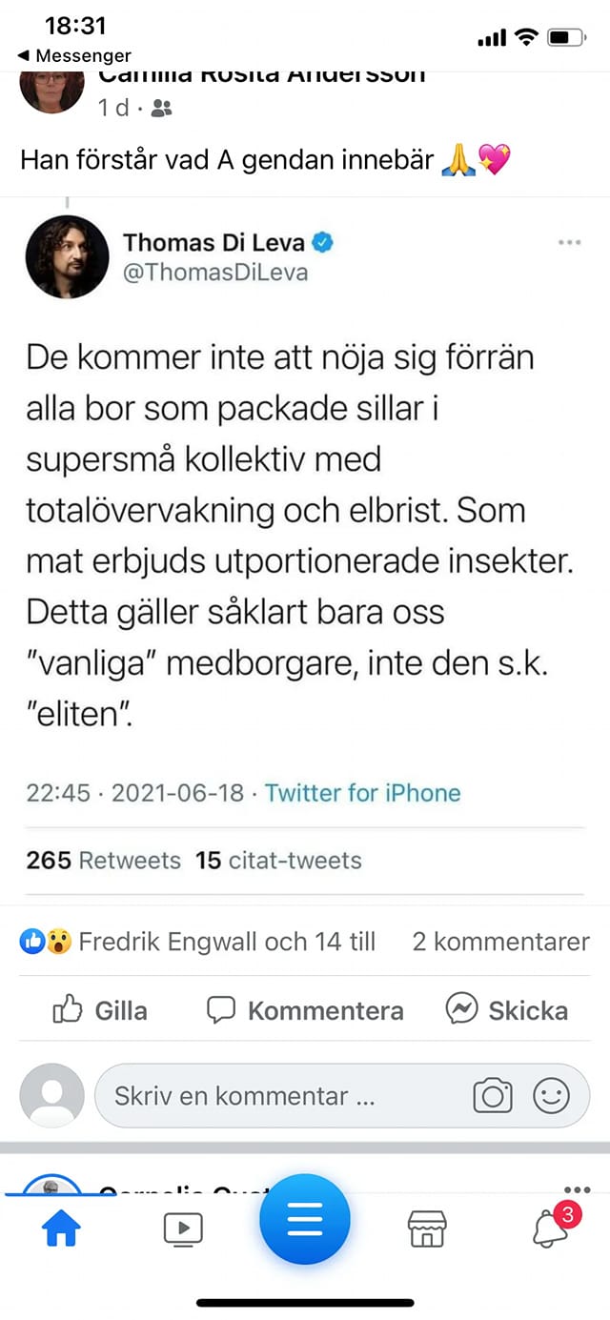
Task: Open the three-dot options above bottom bar
Action: click(576, 1188)
